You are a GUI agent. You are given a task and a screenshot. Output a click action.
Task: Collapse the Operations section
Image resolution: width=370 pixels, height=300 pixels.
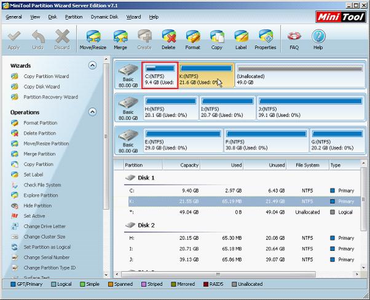pyautogui.click(x=92, y=112)
